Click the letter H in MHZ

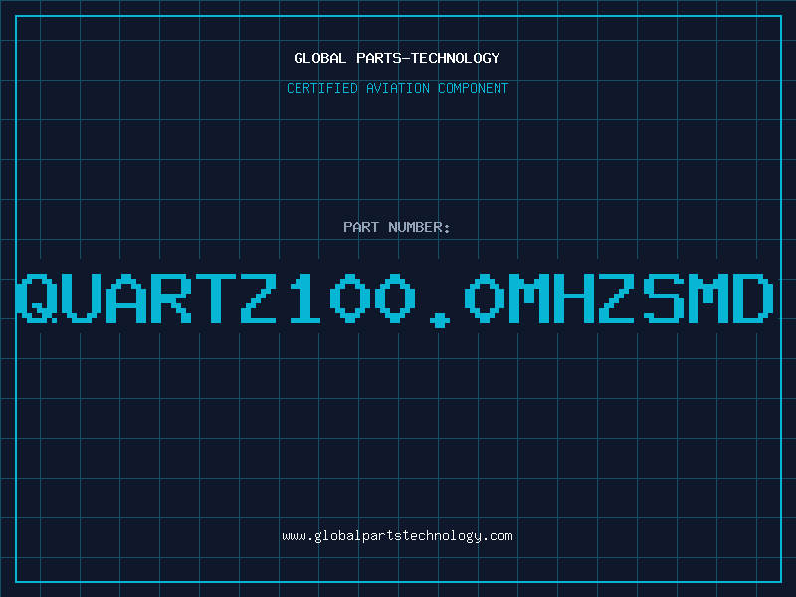[x=573, y=298]
